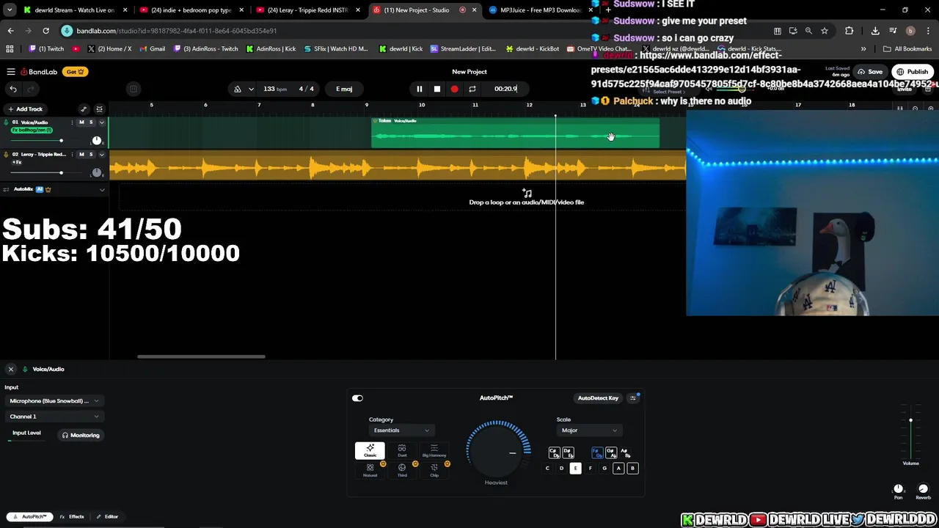Click the Voice/Audio track pan knob
Screen dimensions: 939x528
(96, 140)
